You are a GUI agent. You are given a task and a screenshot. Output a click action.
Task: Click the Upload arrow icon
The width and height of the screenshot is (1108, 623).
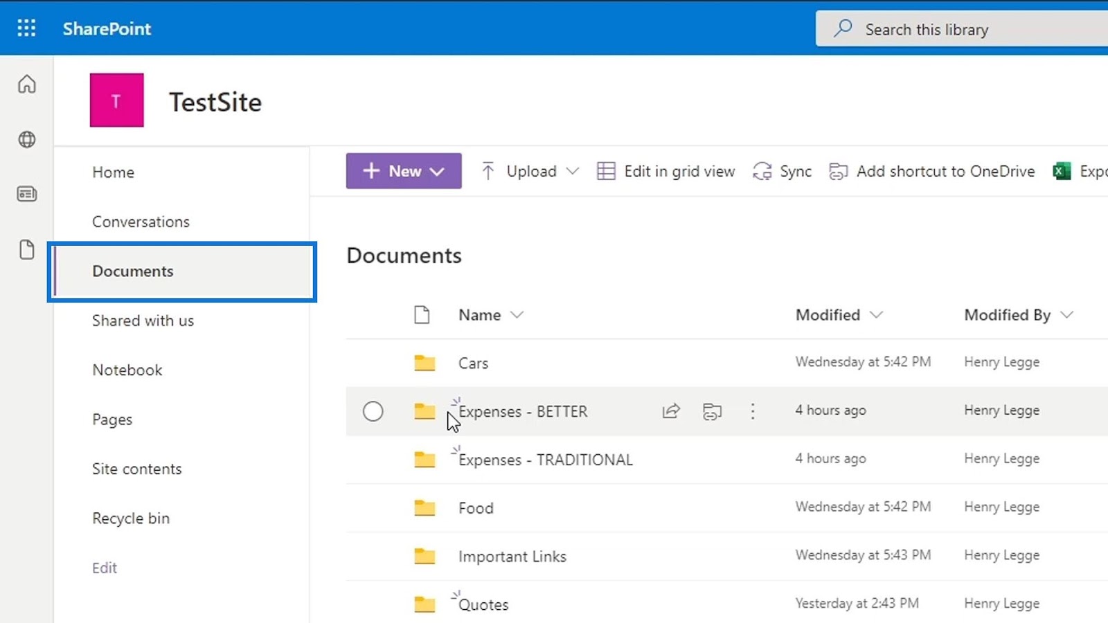[488, 171]
